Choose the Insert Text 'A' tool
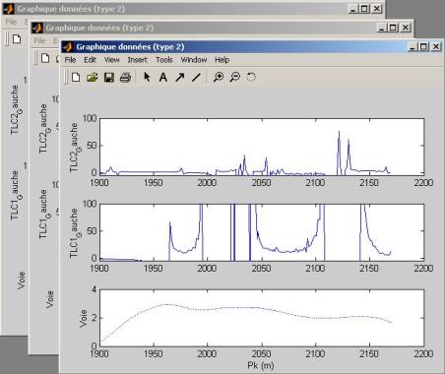 [x=162, y=78]
